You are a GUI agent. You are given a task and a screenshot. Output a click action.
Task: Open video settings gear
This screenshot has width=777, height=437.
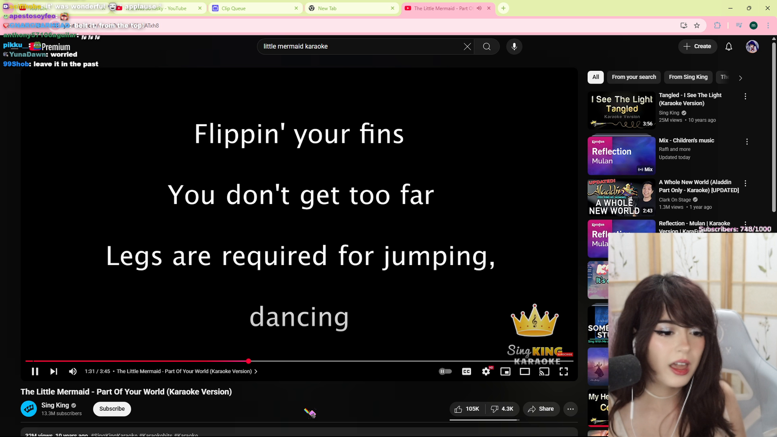pyautogui.click(x=486, y=371)
